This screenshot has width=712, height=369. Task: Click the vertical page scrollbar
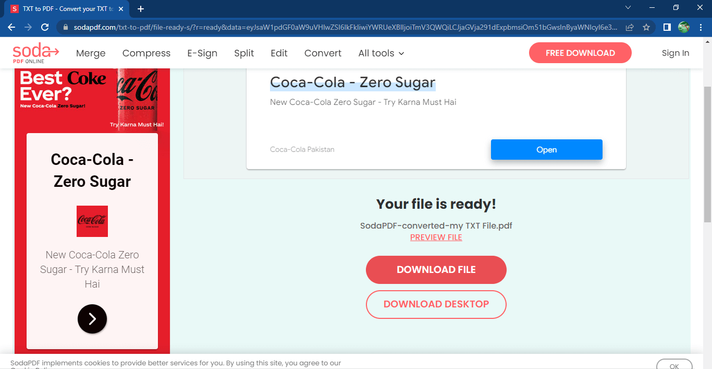[707, 157]
